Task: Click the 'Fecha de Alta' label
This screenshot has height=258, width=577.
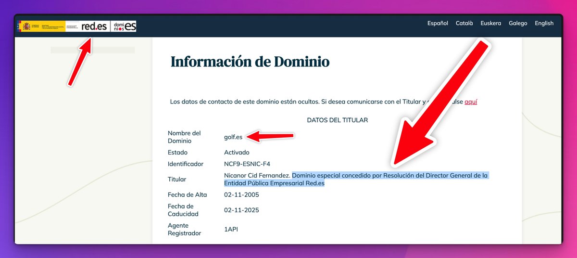Action: tap(188, 195)
